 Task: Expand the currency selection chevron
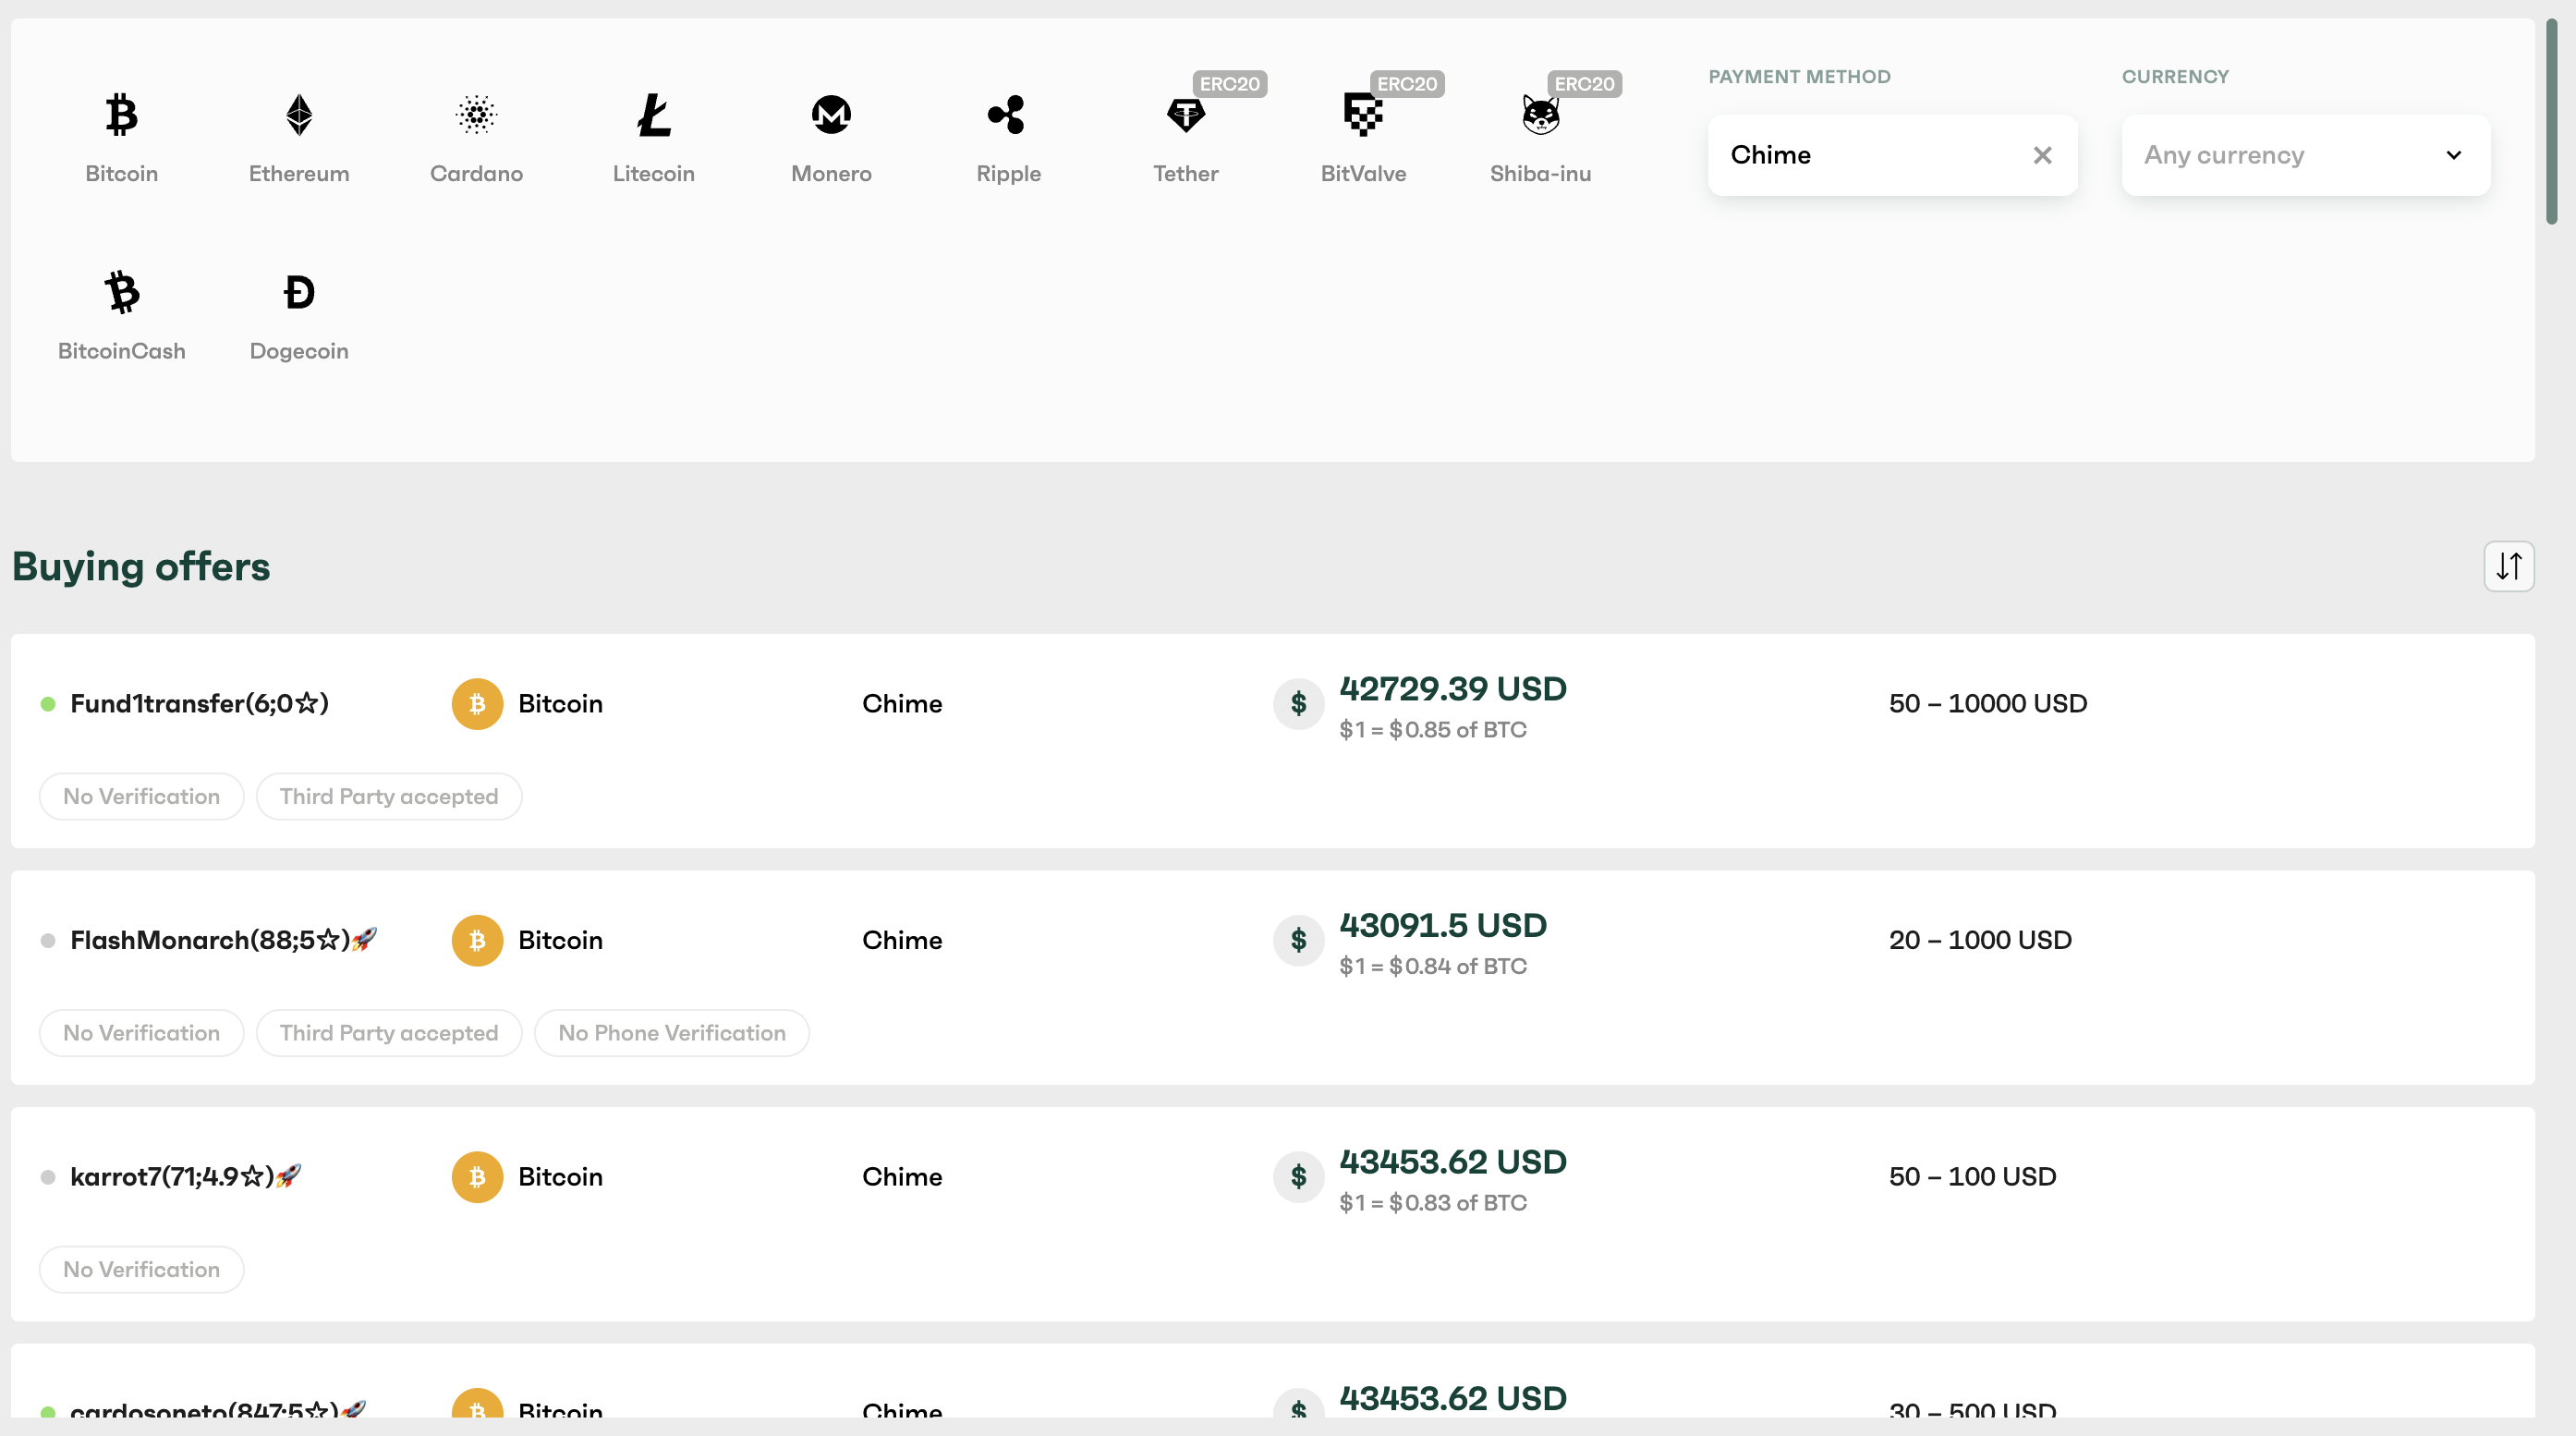tap(2453, 155)
